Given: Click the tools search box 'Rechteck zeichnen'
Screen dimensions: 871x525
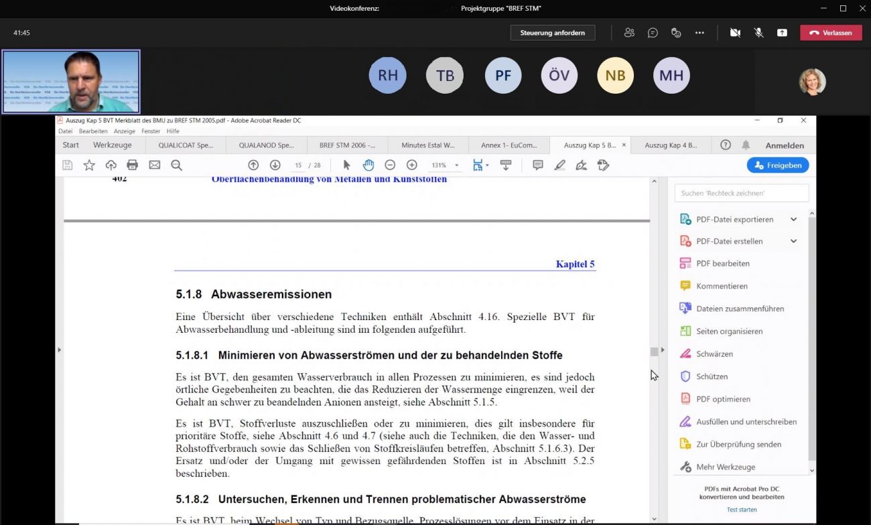Looking at the screenshot, I should (x=742, y=193).
